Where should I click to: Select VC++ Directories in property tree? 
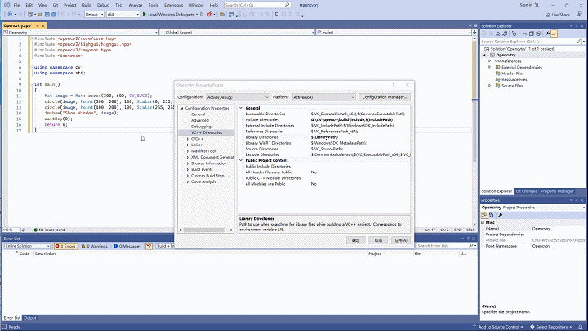point(207,133)
